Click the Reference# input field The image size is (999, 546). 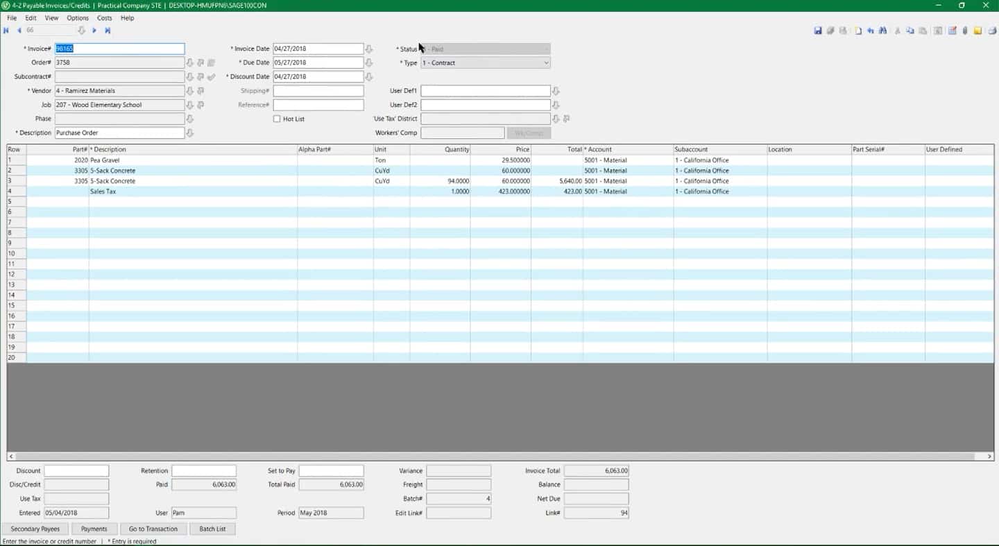pos(318,105)
